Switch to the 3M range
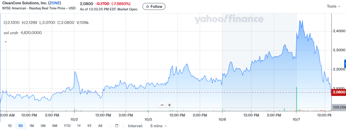 point(43,126)
